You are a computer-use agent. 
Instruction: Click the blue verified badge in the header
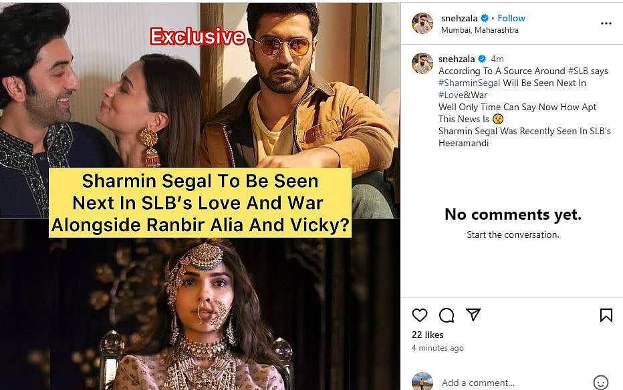[485, 18]
